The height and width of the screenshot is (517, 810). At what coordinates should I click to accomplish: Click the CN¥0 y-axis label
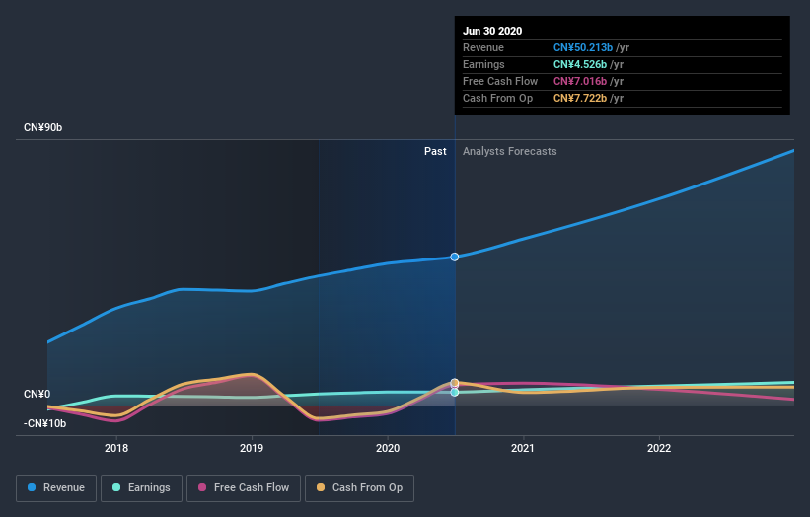pyautogui.click(x=37, y=394)
